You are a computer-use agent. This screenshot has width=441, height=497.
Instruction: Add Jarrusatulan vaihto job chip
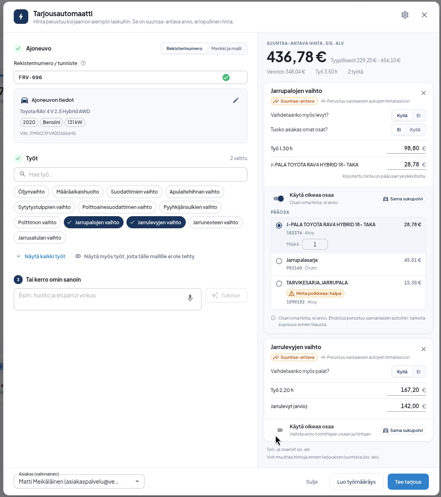point(40,238)
